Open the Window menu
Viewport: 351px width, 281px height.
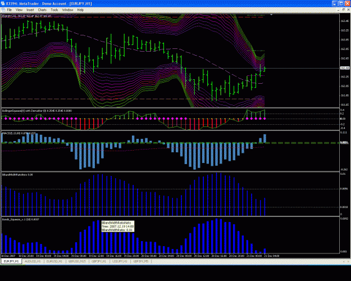pyautogui.click(x=67, y=10)
